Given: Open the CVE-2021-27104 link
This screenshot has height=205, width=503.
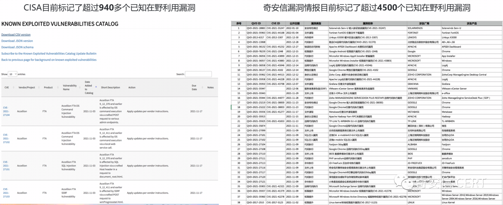Looking at the screenshot, I should [x=7, y=111].
